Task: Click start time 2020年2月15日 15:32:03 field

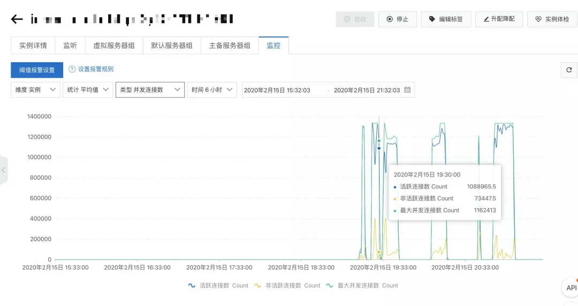Action: (x=277, y=90)
